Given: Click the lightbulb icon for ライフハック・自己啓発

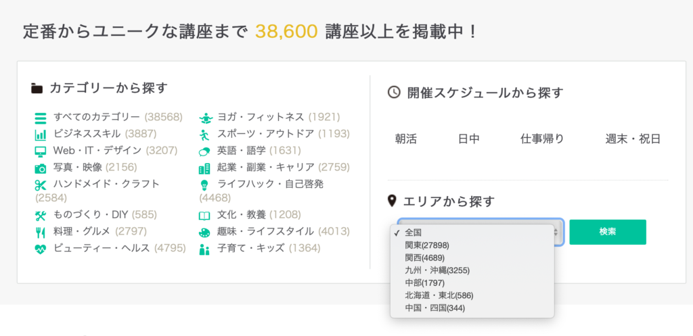Looking at the screenshot, I should click(204, 185).
